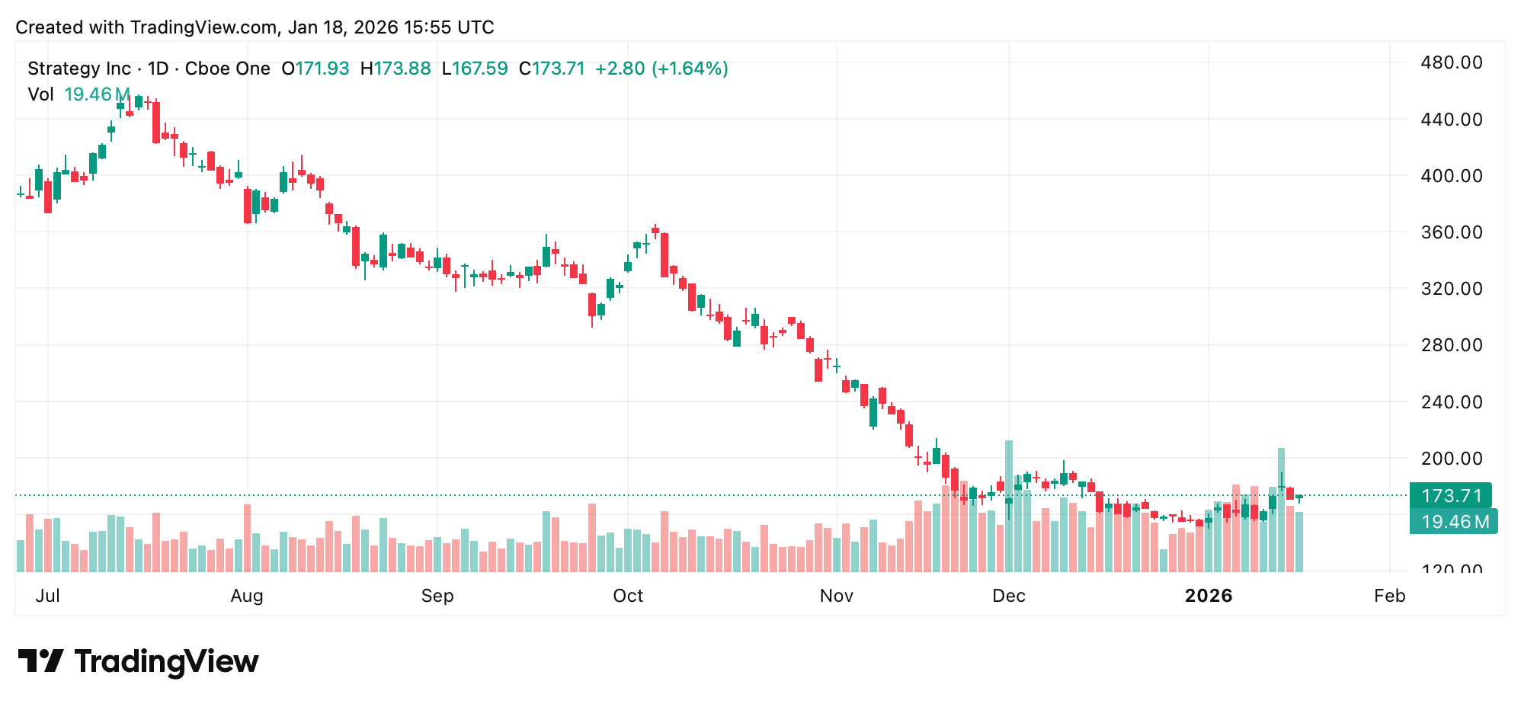Screen dimensions: 1521x707
Task: Click the green 173.71 current price tag
Action: (x=1450, y=496)
